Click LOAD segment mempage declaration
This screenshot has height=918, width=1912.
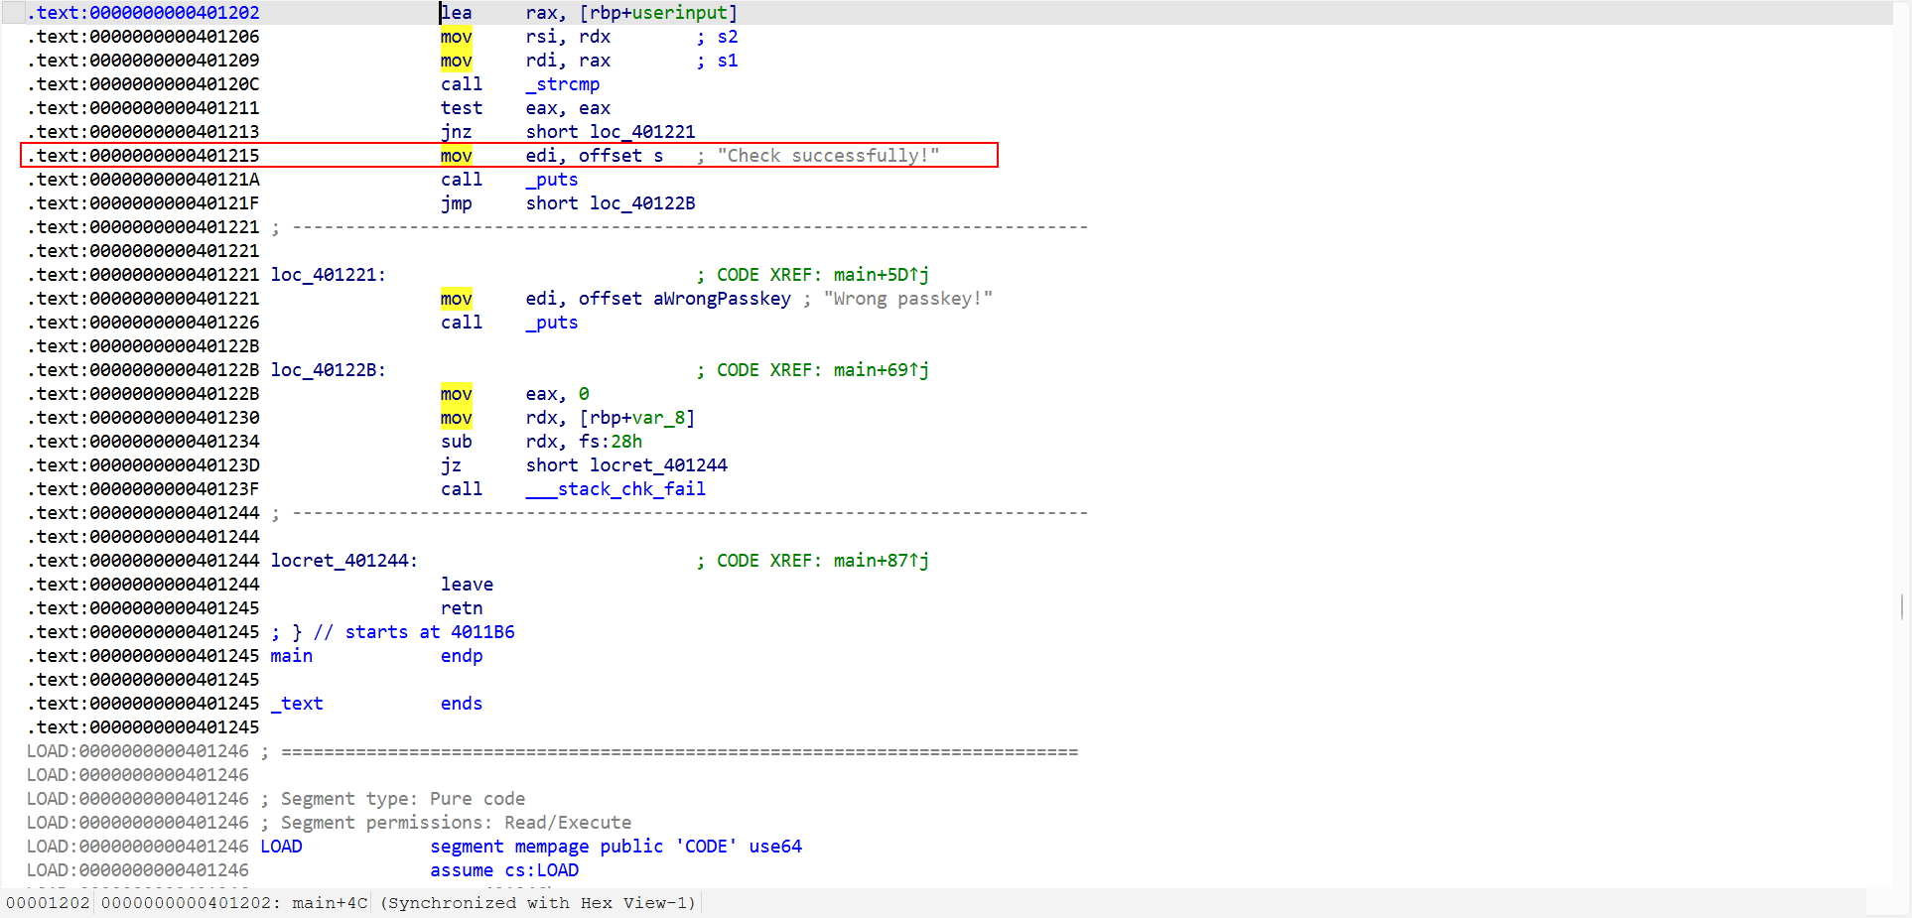(x=531, y=847)
